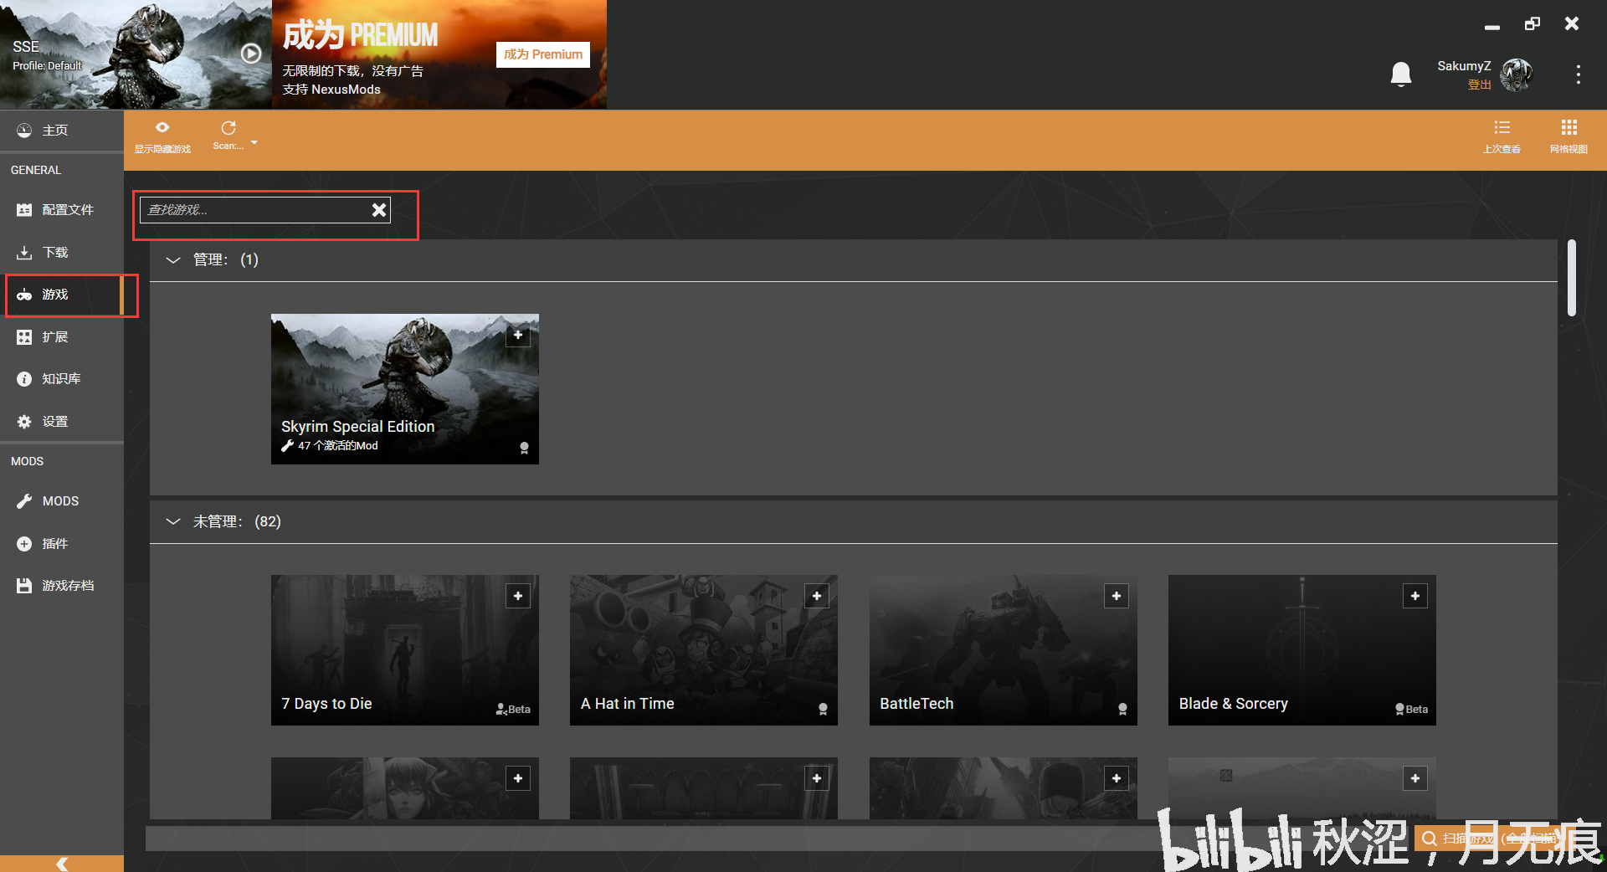1607x872 pixels.
Task: Collapse the 管理 managed games section
Action: tap(173, 259)
